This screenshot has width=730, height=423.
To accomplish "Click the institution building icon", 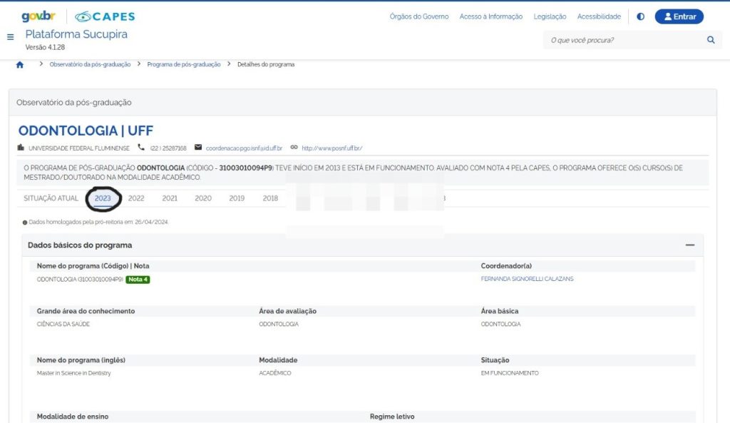I will tap(21, 147).
